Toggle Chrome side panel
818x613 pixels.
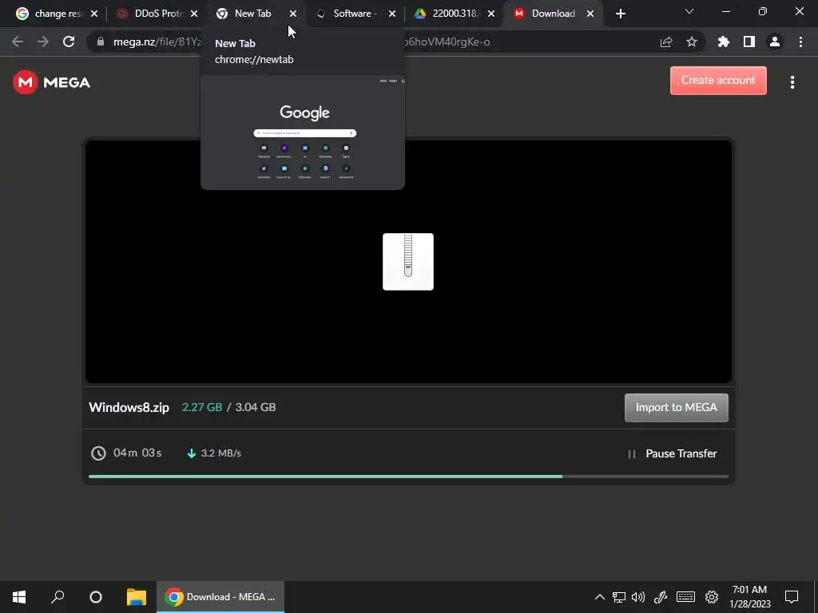(749, 42)
